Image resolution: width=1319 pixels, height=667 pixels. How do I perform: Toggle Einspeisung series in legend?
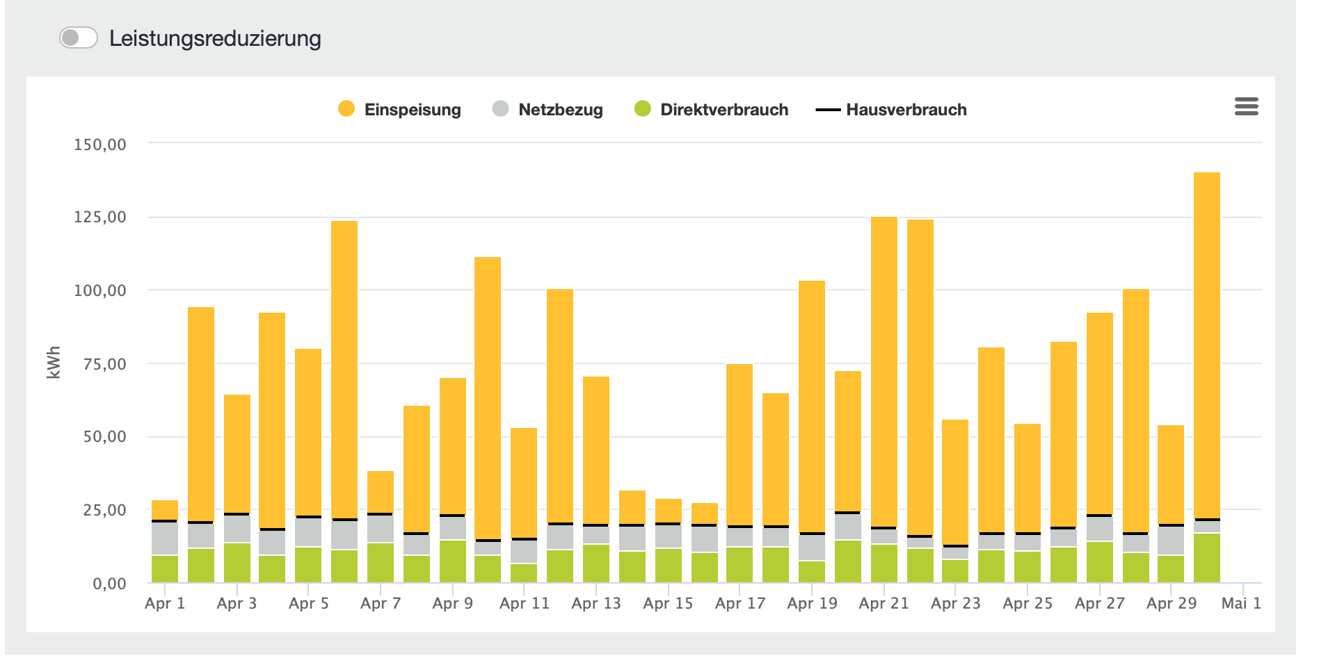tap(399, 109)
